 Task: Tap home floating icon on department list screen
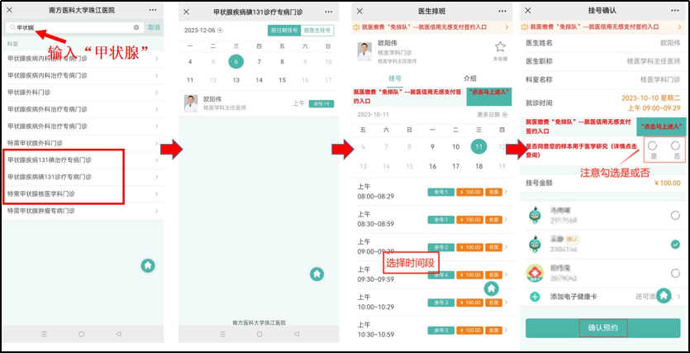click(148, 265)
